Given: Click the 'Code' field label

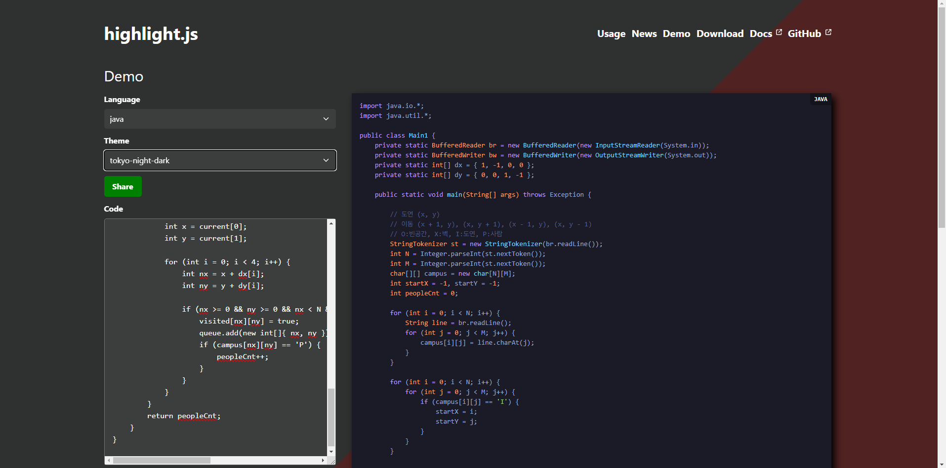Looking at the screenshot, I should pyautogui.click(x=114, y=209).
